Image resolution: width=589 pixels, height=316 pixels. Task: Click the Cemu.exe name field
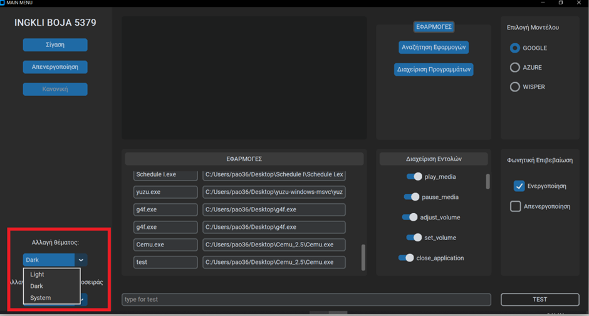pyautogui.click(x=165, y=245)
